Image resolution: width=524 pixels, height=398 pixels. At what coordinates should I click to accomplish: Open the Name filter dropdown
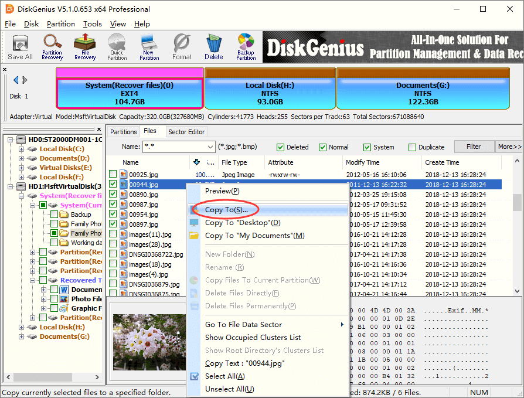[210, 147]
